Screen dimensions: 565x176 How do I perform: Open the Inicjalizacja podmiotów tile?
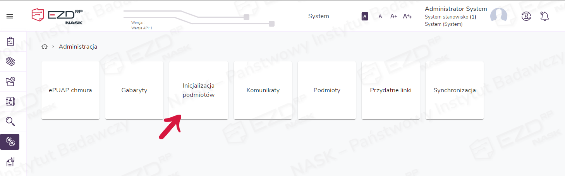point(198,90)
